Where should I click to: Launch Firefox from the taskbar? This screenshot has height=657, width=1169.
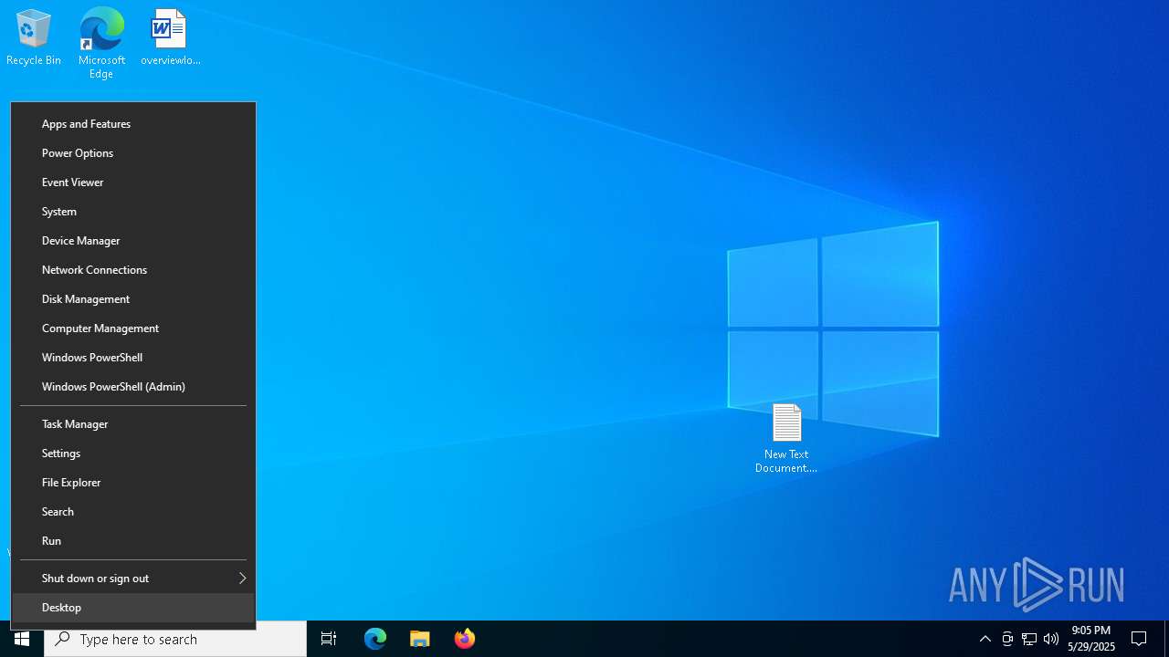(465, 639)
